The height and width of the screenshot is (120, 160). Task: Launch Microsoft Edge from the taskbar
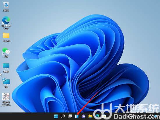click(97, 116)
